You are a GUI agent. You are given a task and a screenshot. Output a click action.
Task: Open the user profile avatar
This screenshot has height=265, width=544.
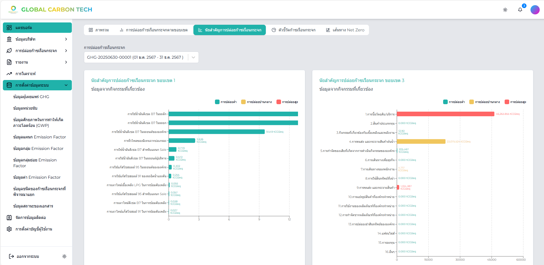[535, 10]
